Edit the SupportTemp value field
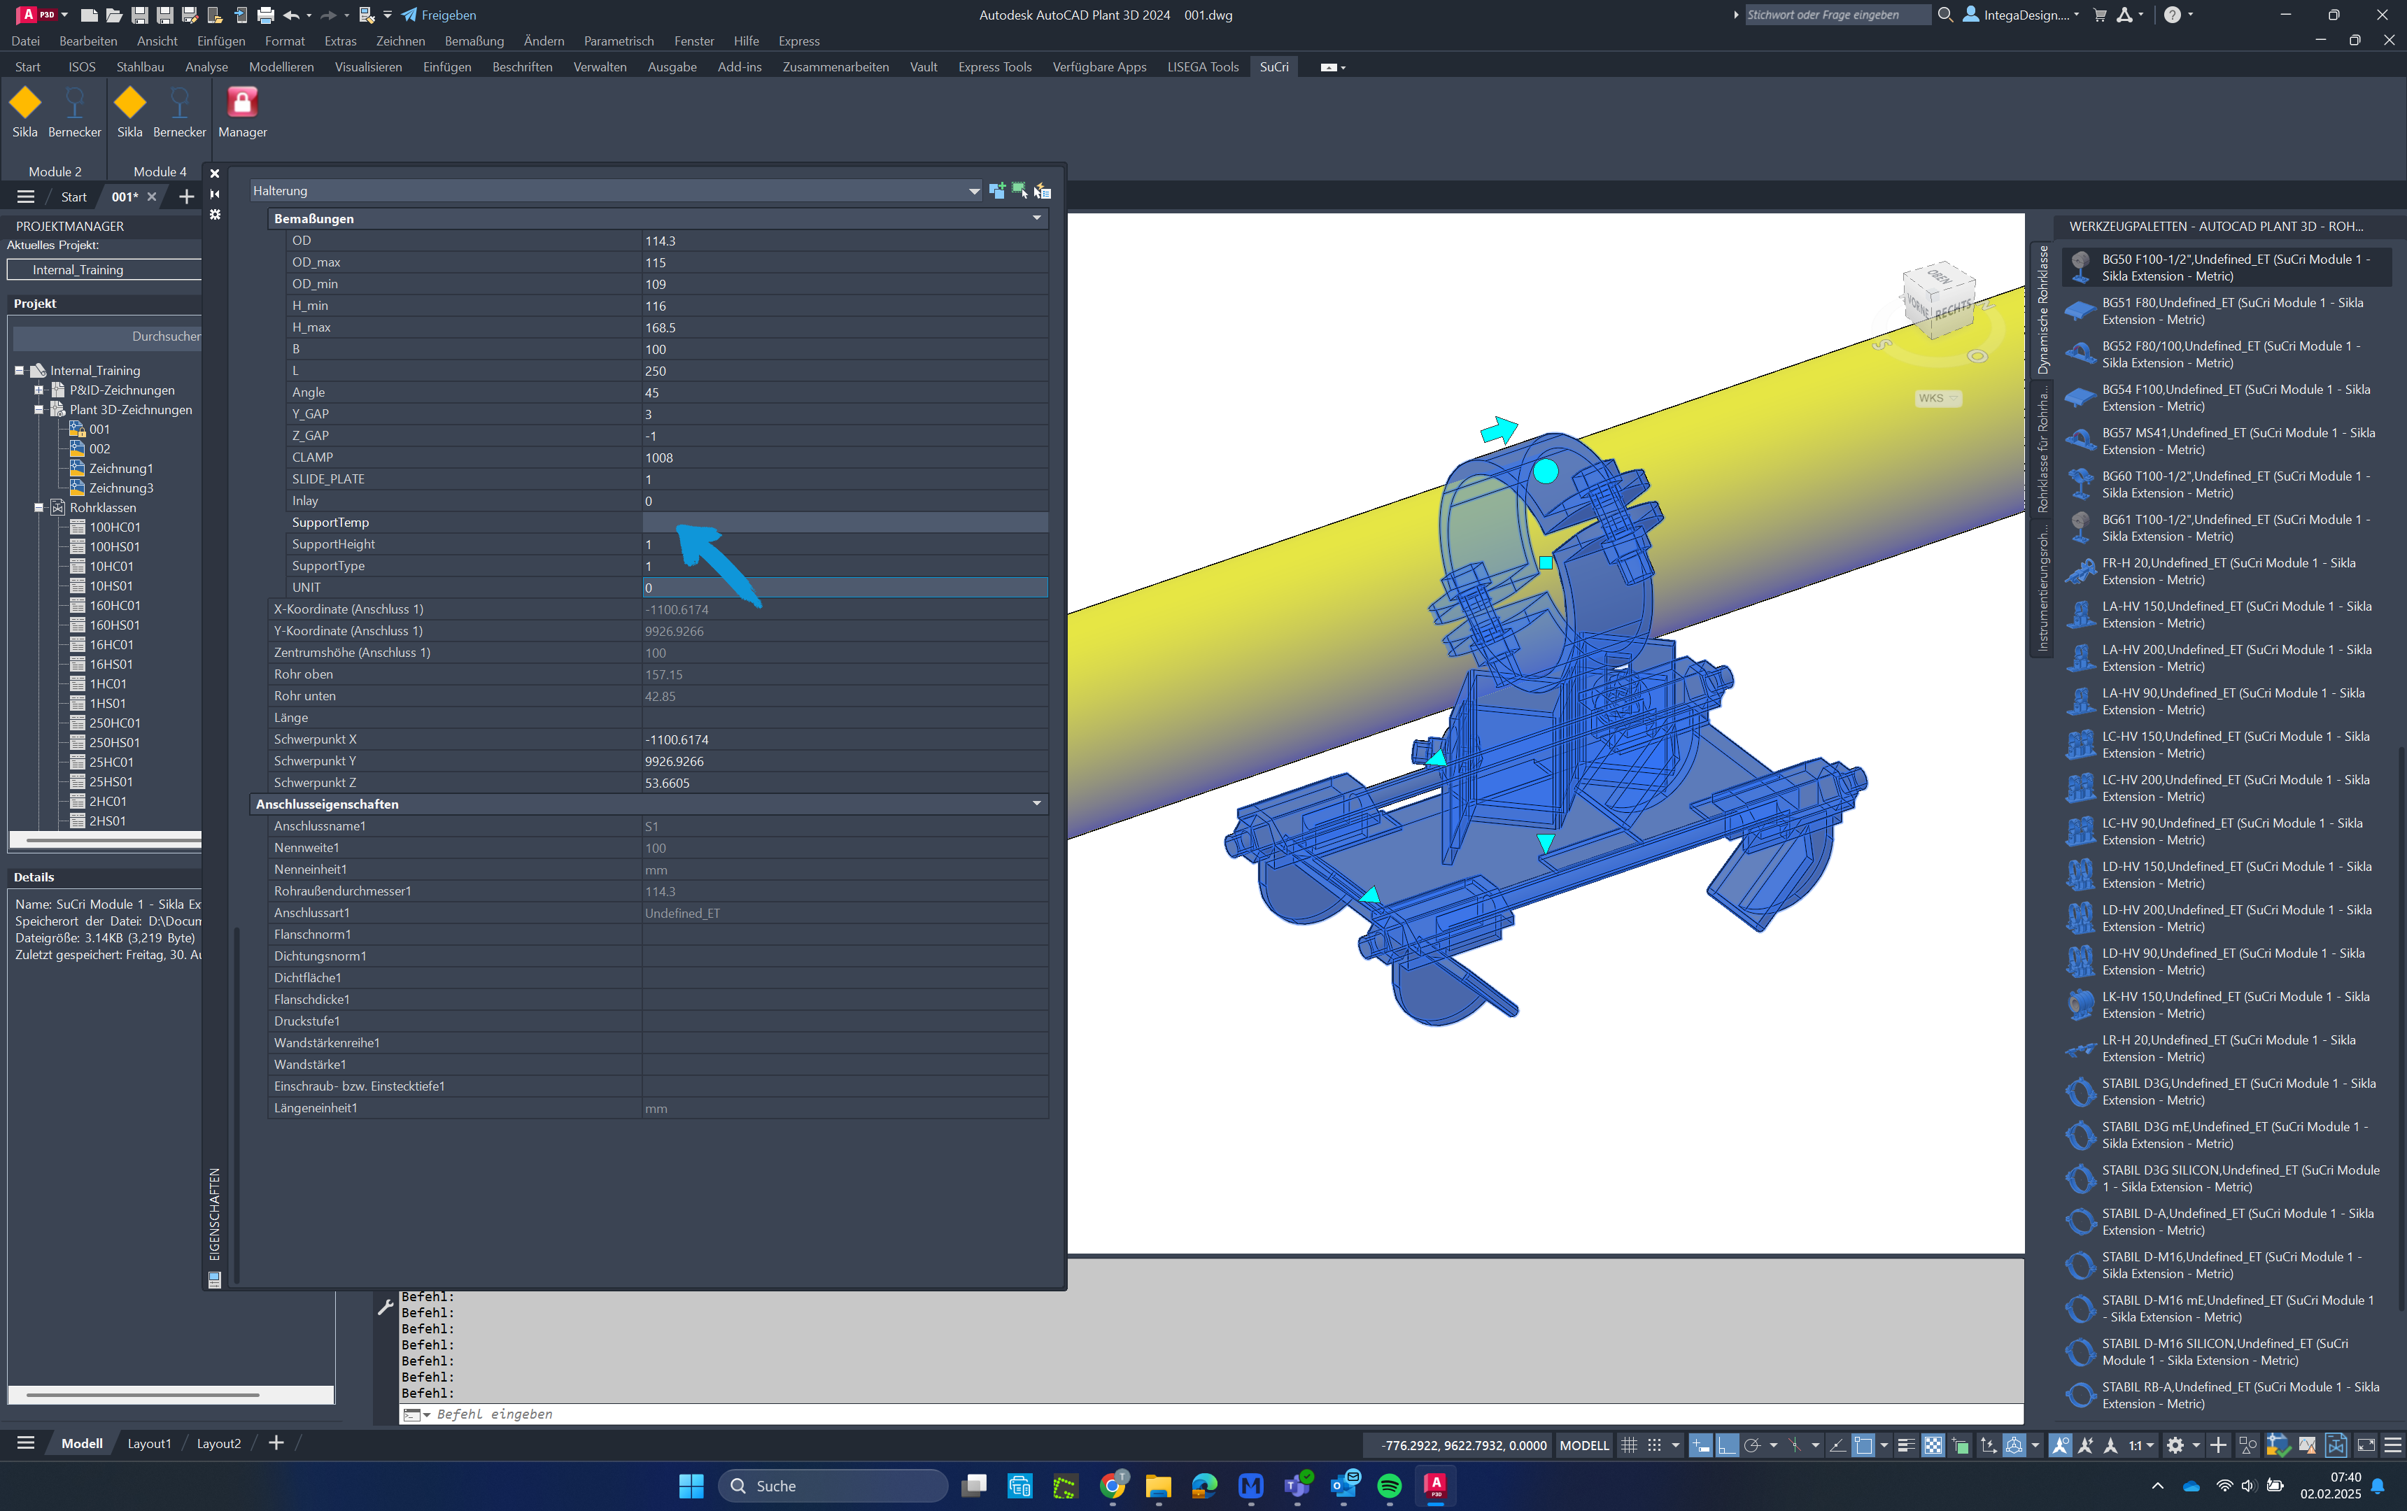 click(x=845, y=522)
